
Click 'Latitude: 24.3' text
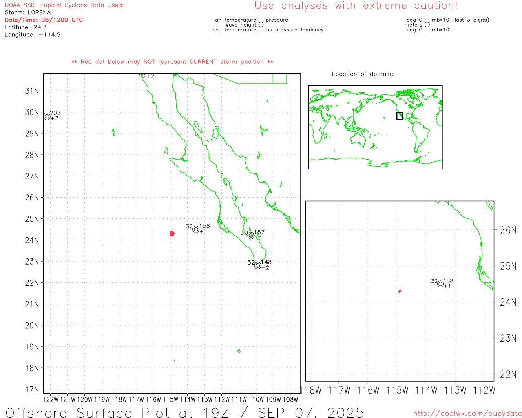(x=26, y=27)
